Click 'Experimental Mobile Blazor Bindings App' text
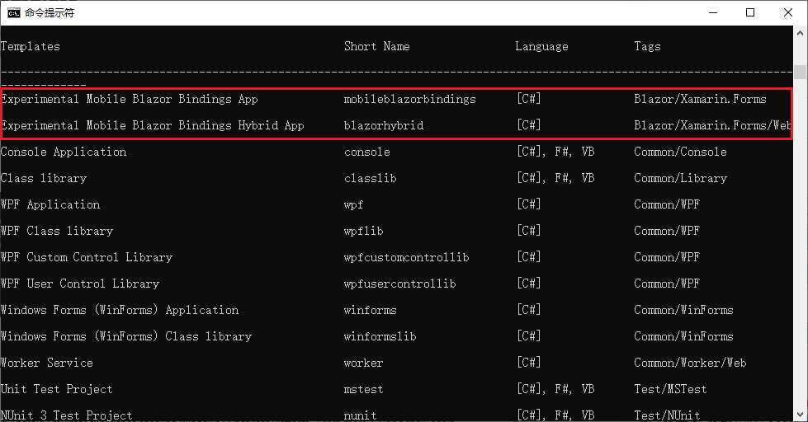Screen dimensions: 808x422 point(130,100)
